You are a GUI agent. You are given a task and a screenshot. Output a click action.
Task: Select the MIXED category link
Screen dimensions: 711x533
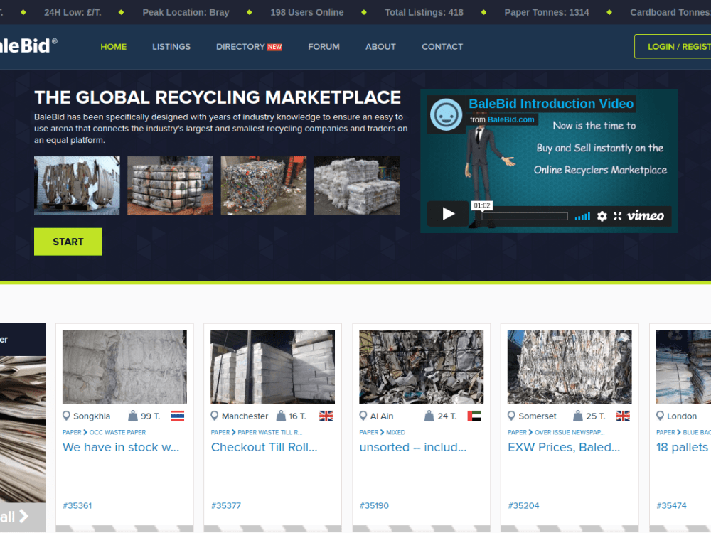click(x=395, y=432)
